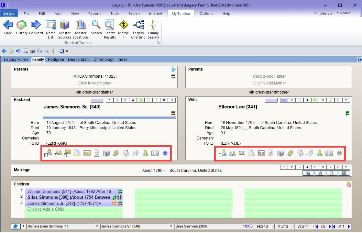362x233 pixels.
Task: Open Family Search from the ribbon
Action: [153, 29]
